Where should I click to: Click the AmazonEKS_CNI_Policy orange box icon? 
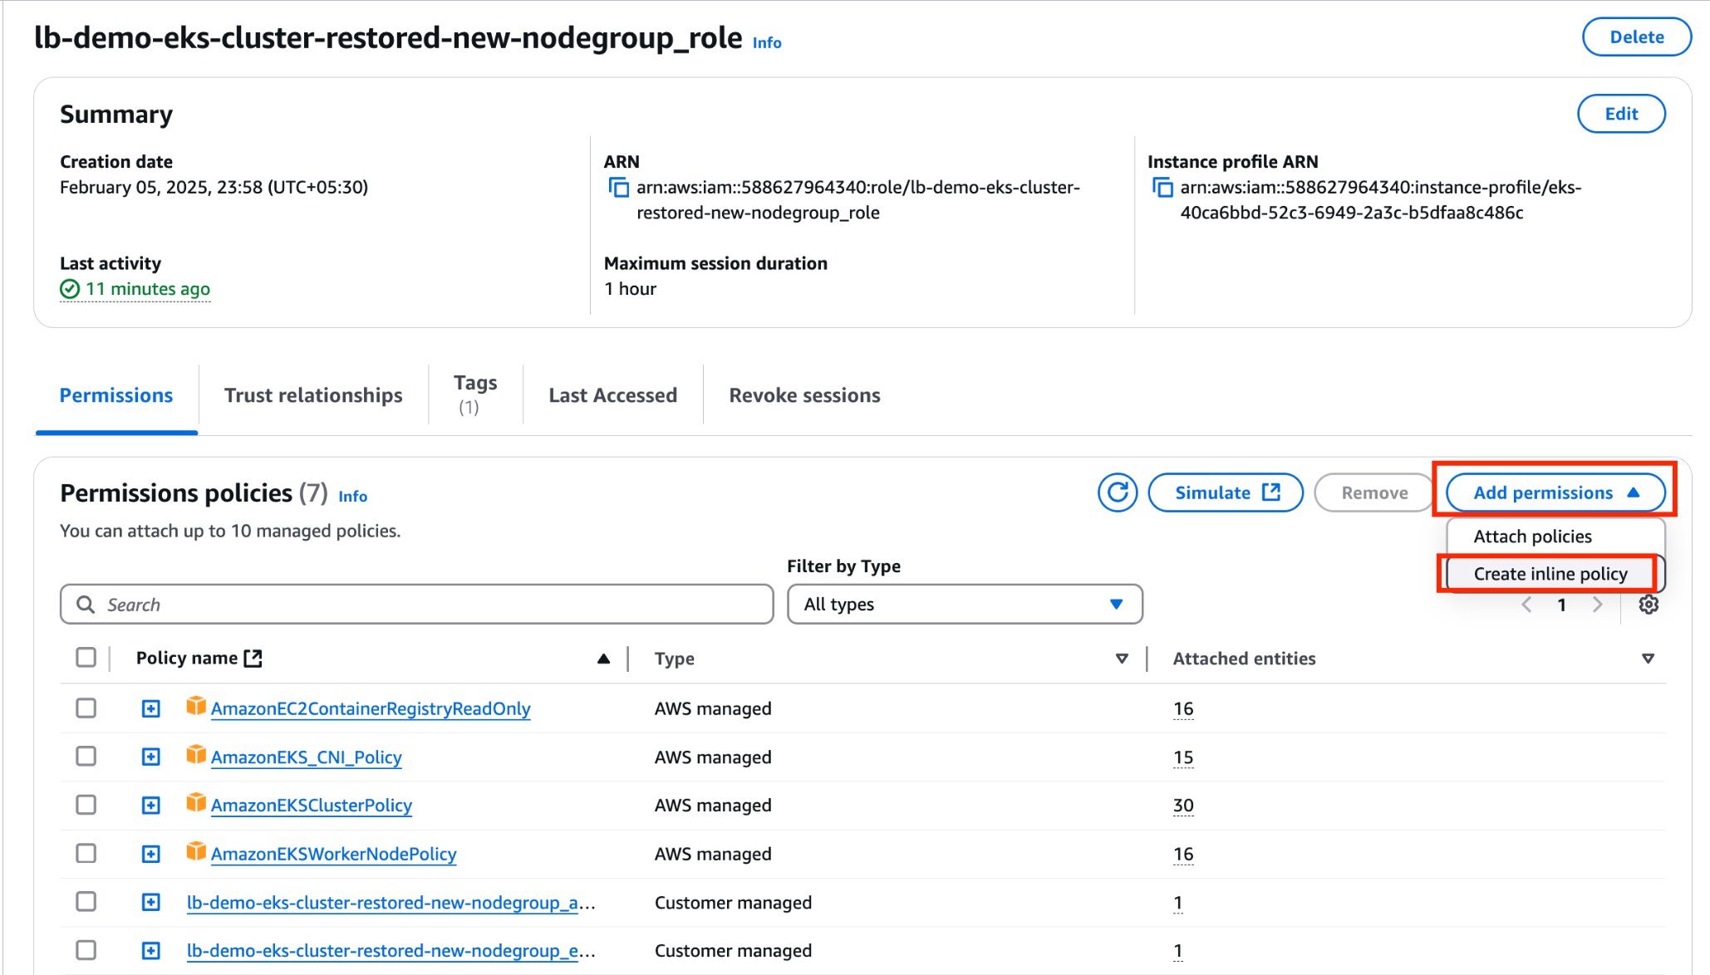pyautogui.click(x=196, y=755)
